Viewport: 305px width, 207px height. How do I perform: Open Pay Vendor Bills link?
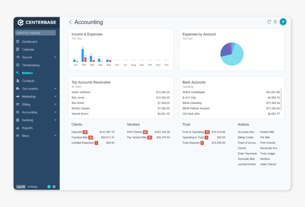[x=137, y=137]
